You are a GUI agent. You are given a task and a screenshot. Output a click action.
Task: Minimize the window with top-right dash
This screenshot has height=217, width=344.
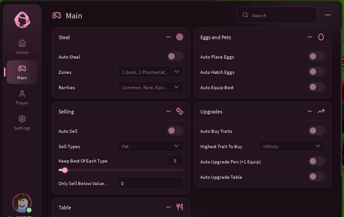pyautogui.click(x=327, y=15)
